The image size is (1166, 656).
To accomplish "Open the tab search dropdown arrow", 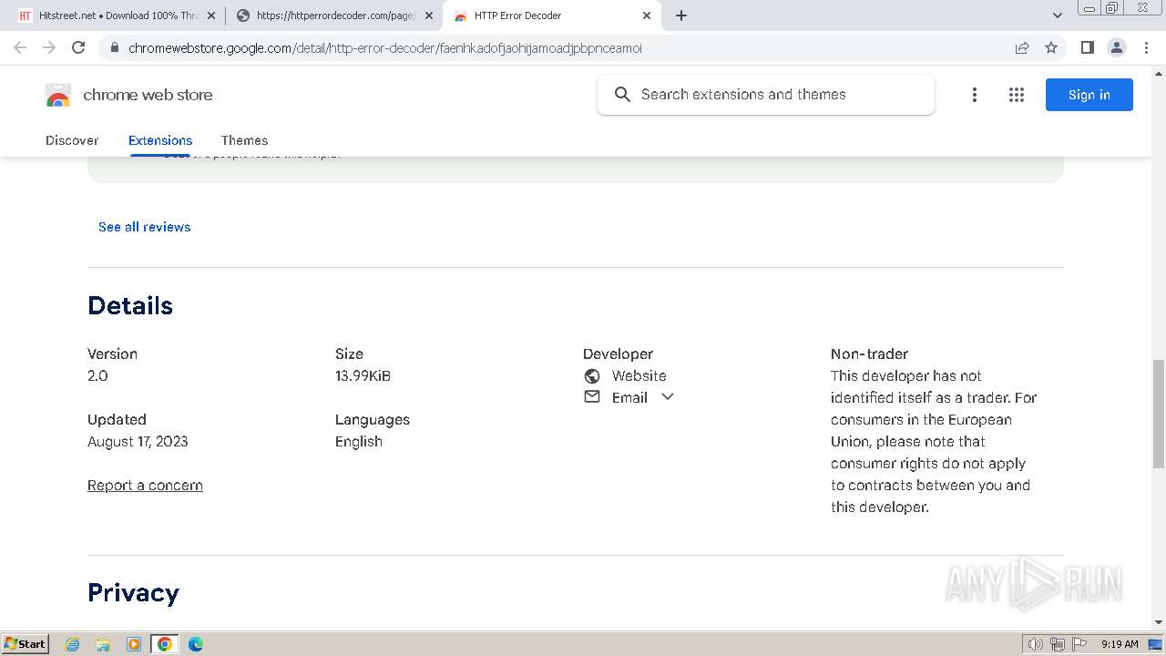I will 1058,15.
